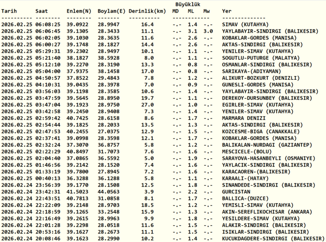Click the Mw column header
Screen dimensions: 326x242
[206, 11]
